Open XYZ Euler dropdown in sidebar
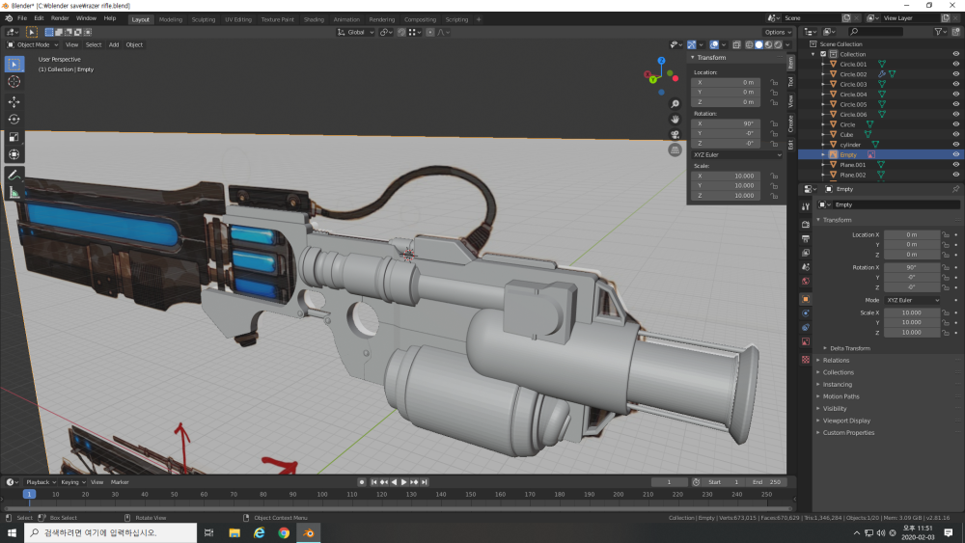This screenshot has height=543, width=965. pyautogui.click(x=737, y=155)
